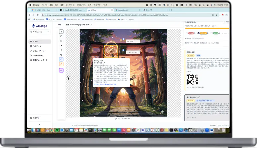The height and width of the screenshot is (148, 257).
Task: Reload the current page
Action: (x=38, y=15)
